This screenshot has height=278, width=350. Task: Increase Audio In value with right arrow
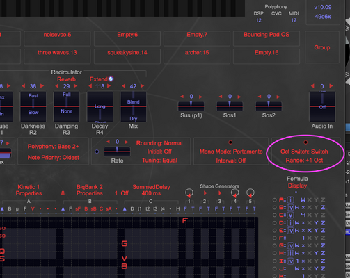coord(331,86)
